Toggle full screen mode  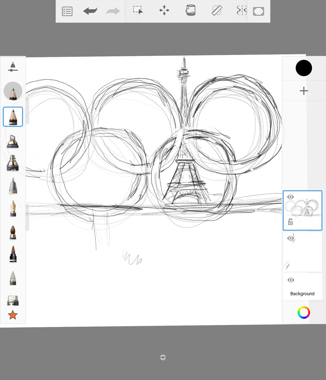[258, 11]
